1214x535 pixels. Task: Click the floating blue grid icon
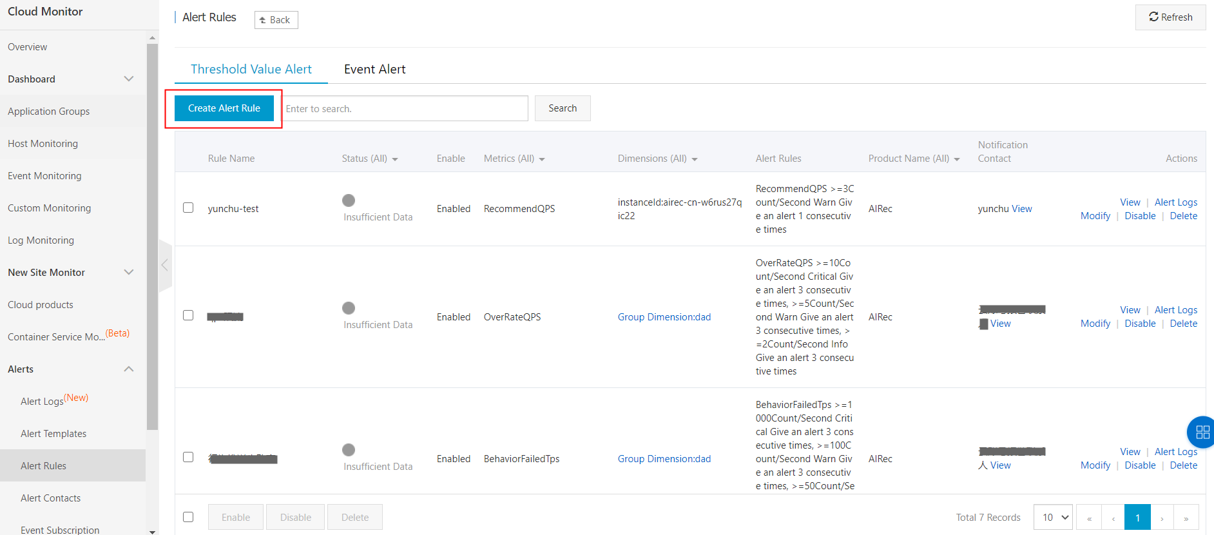pos(1201,432)
